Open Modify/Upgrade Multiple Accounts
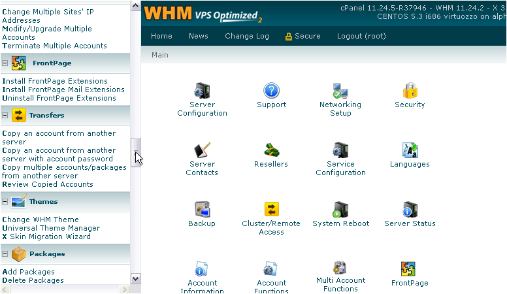This screenshot has width=507, height=294. pos(47,33)
